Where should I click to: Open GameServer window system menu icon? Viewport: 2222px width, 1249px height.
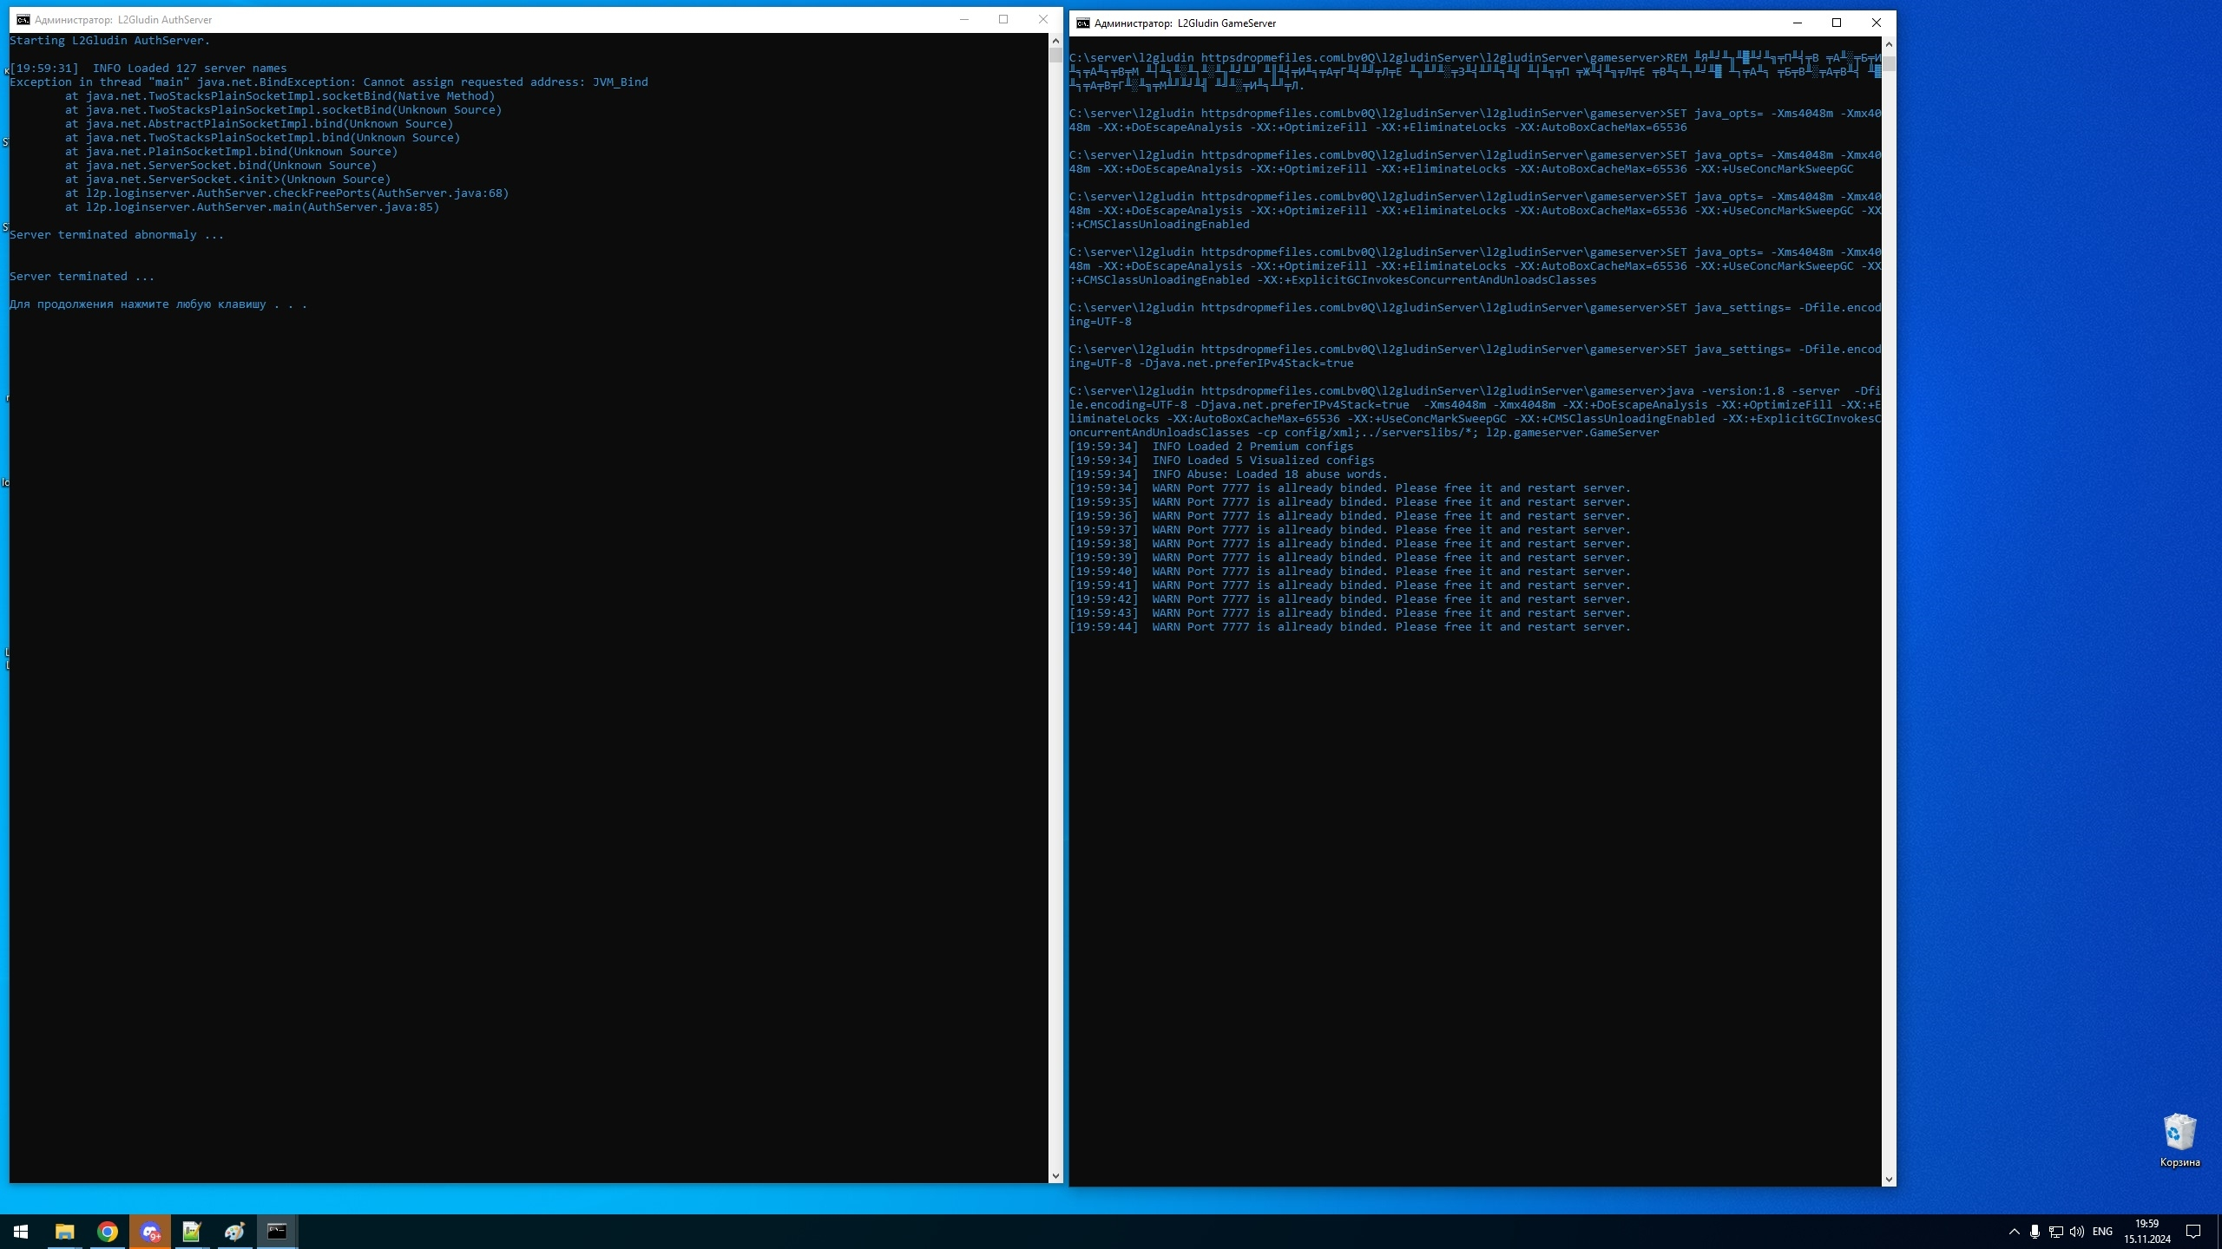(x=1082, y=23)
